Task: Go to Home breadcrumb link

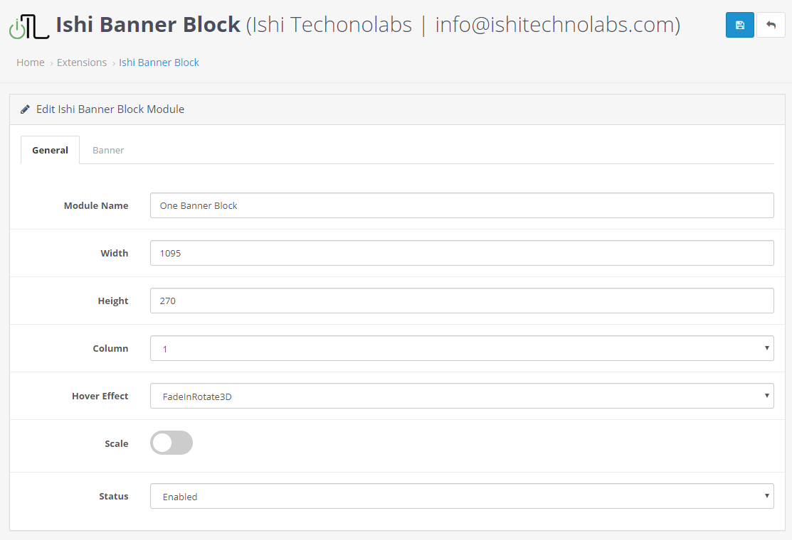Action: (31, 63)
